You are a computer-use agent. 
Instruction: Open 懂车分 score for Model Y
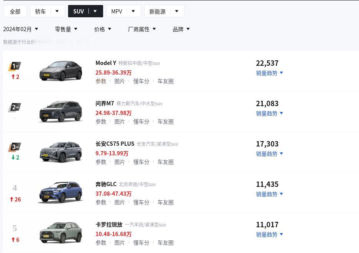point(141,81)
